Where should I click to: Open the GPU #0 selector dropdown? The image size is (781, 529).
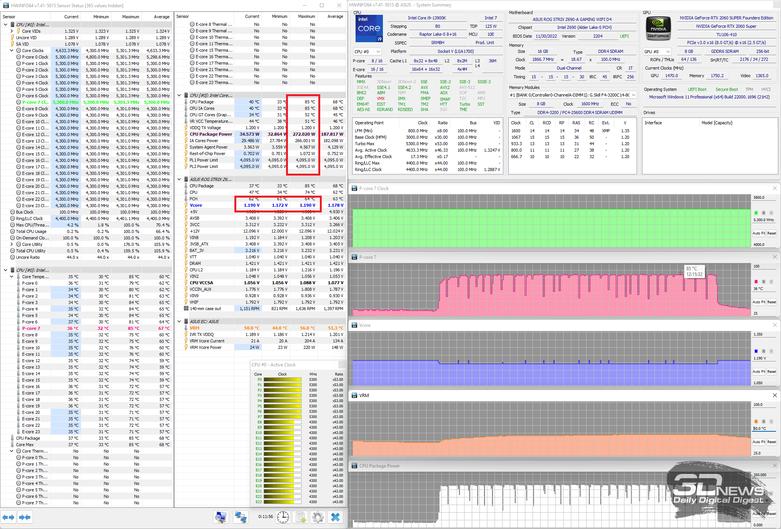tap(657, 52)
